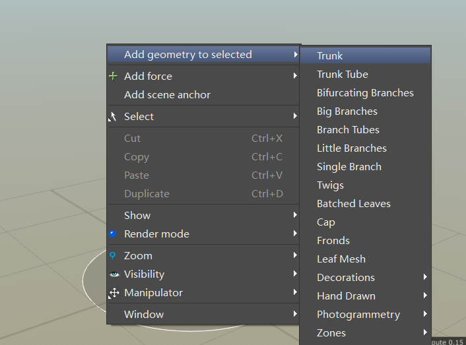Add a Trunk generator
This screenshot has width=466, height=345.
[x=365, y=55]
